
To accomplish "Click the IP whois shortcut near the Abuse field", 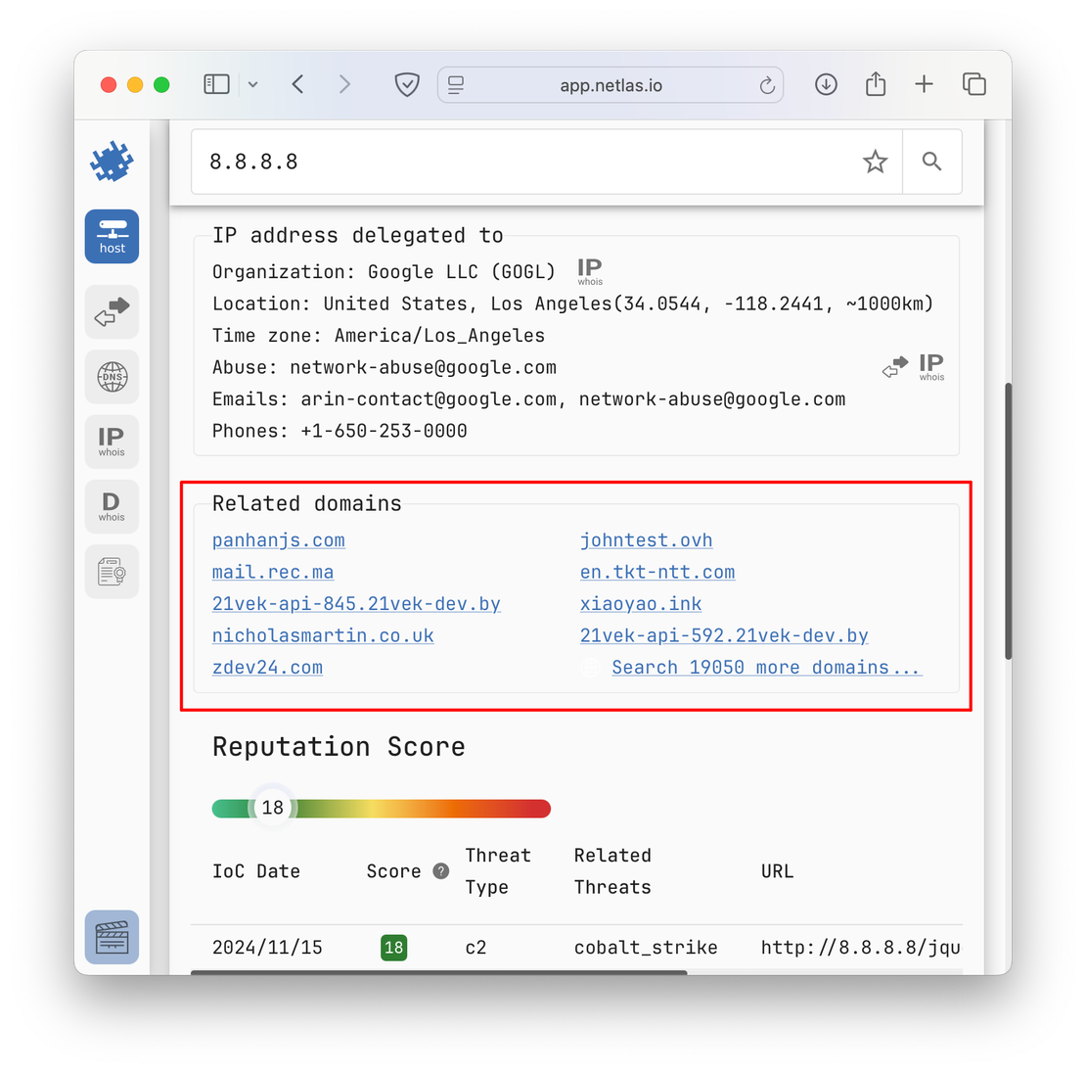I will pyautogui.click(x=929, y=365).
